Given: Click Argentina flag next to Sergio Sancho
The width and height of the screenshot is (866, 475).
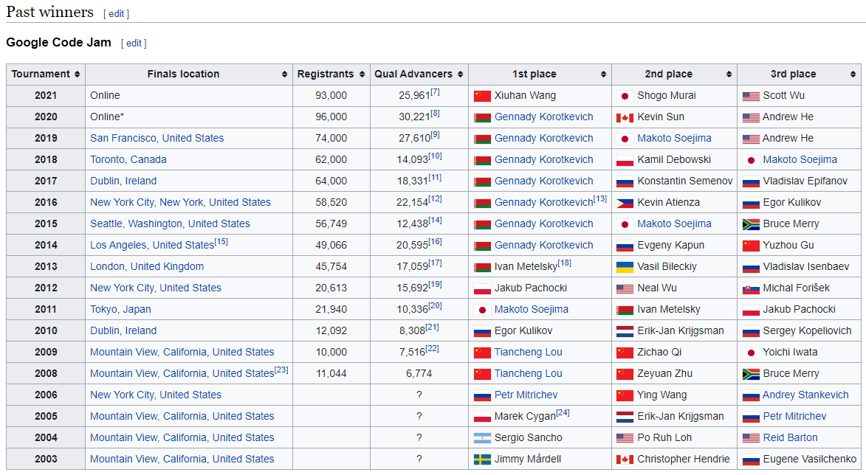Looking at the screenshot, I should pyautogui.click(x=482, y=438).
